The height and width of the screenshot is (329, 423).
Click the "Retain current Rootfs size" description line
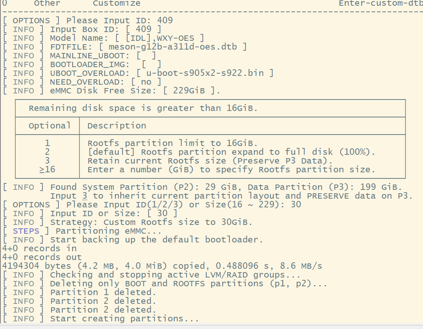pyautogui.click(x=210, y=161)
